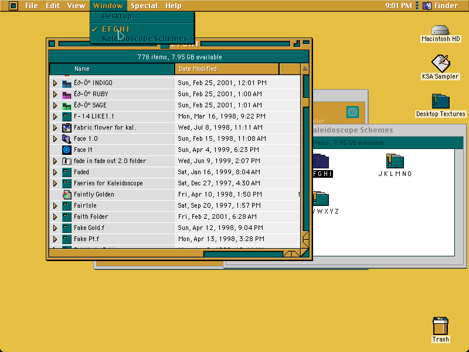This screenshot has height=352, width=469.
Task: Click the Kaleidoscope Schemes background window title
Action: pyautogui.click(x=353, y=130)
